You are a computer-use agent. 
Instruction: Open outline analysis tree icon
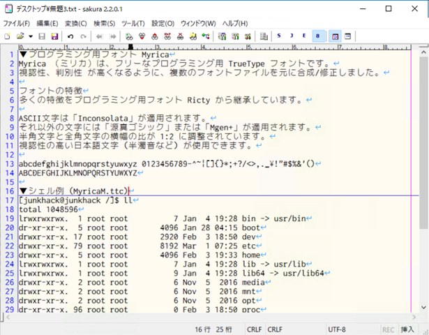point(206,36)
